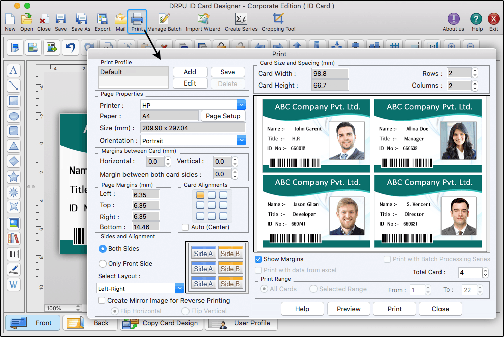This screenshot has width=504, height=337.
Task: Toggle Print with Batch Processing Series
Action: pos(387,259)
